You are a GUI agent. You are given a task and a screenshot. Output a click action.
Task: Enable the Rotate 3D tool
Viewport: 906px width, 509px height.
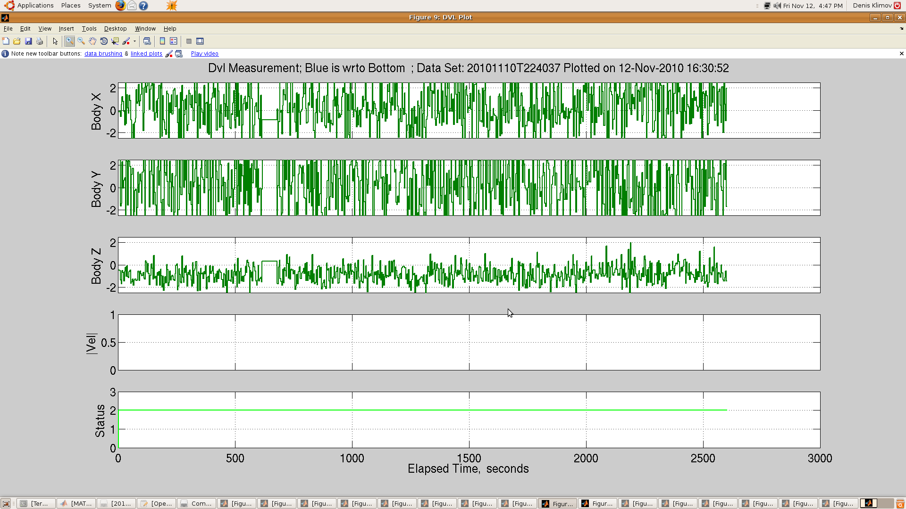click(x=104, y=41)
